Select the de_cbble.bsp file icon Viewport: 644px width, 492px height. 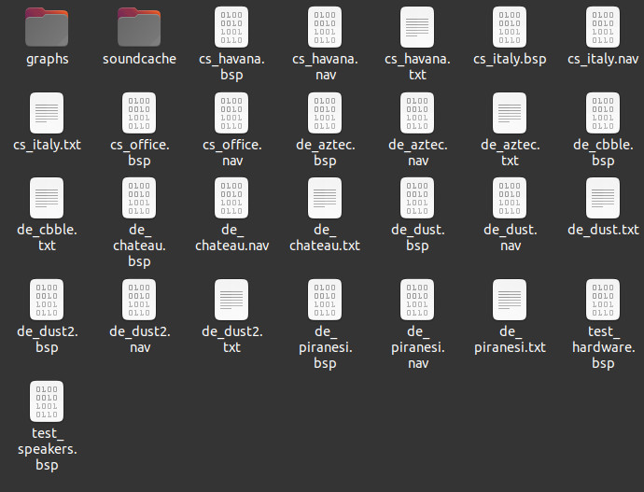pos(603,113)
